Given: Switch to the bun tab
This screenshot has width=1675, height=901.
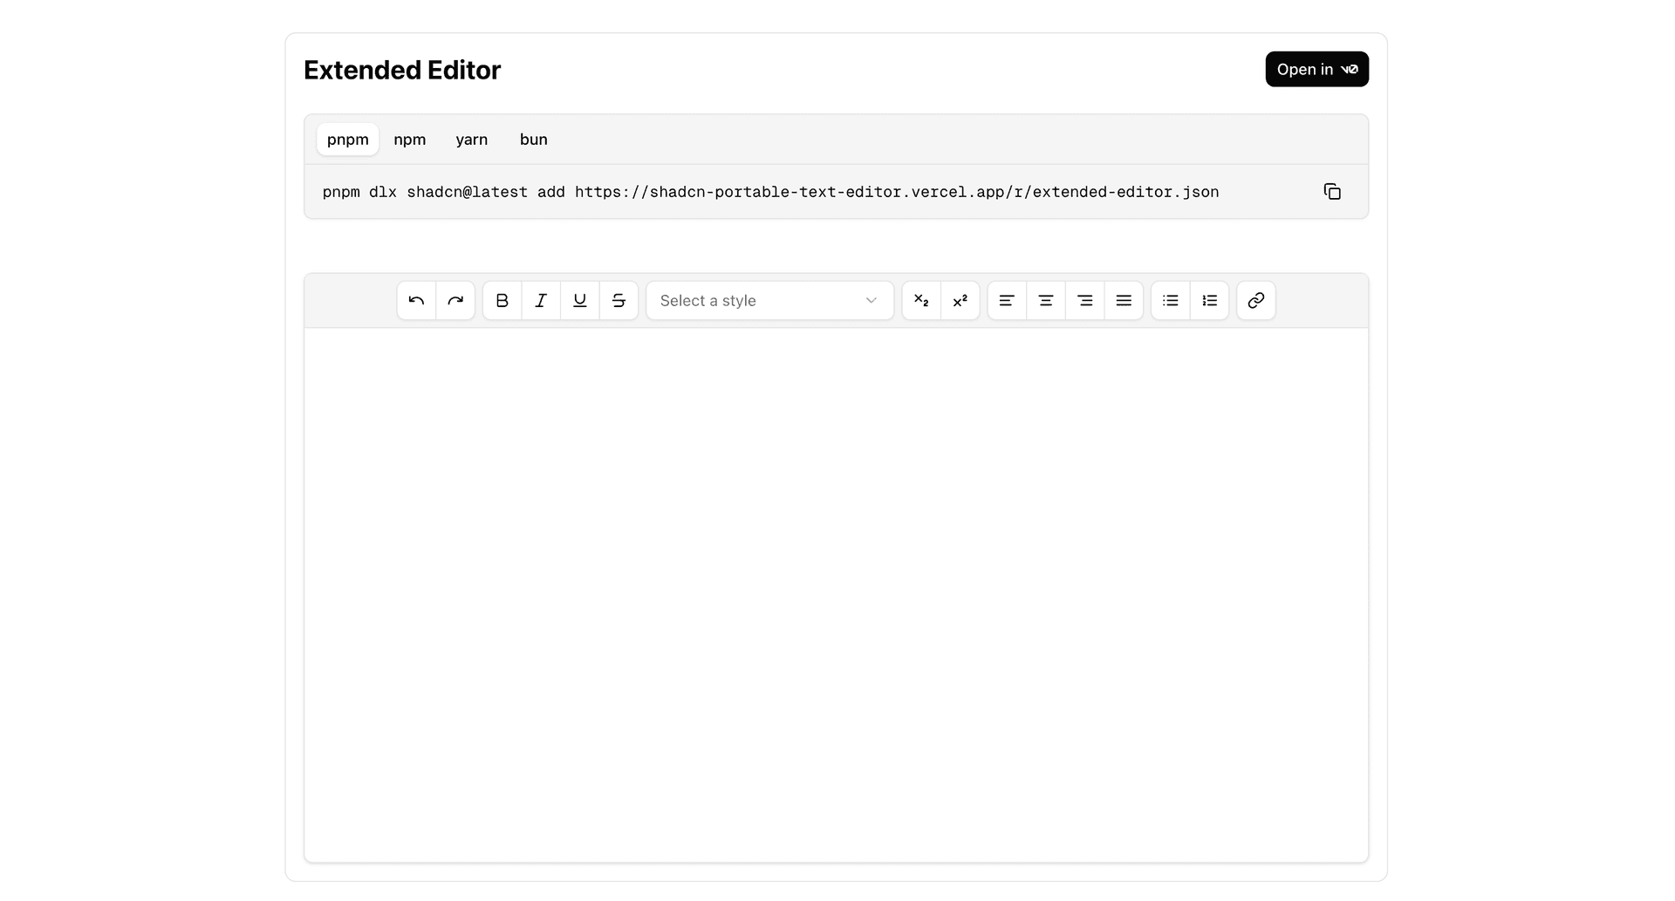Looking at the screenshot, I should (534, 140).
